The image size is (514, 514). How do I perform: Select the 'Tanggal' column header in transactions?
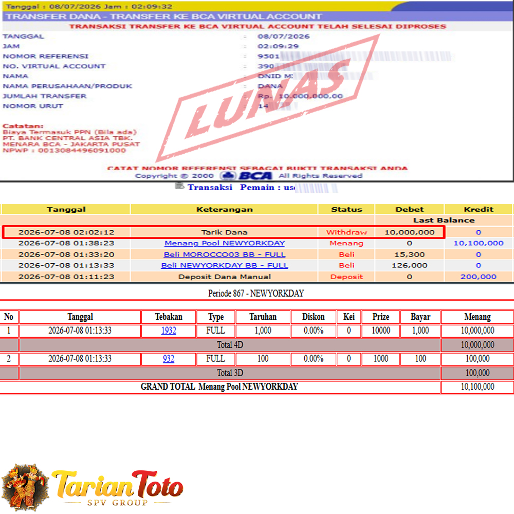pos(66,210)
